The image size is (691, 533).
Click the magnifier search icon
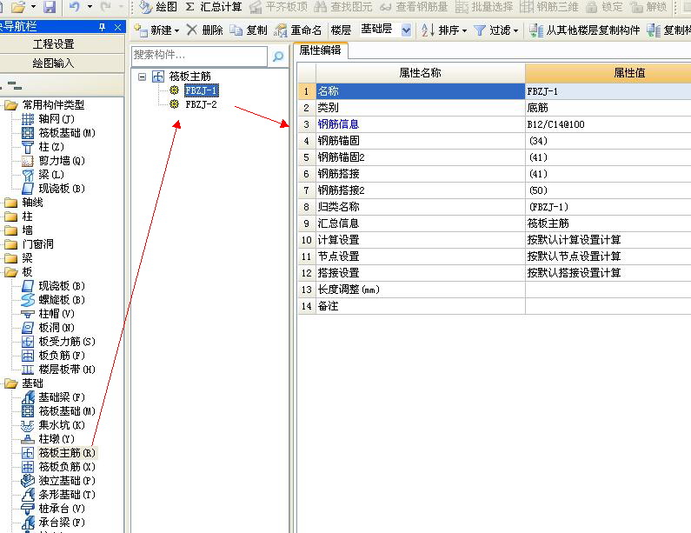278,56
